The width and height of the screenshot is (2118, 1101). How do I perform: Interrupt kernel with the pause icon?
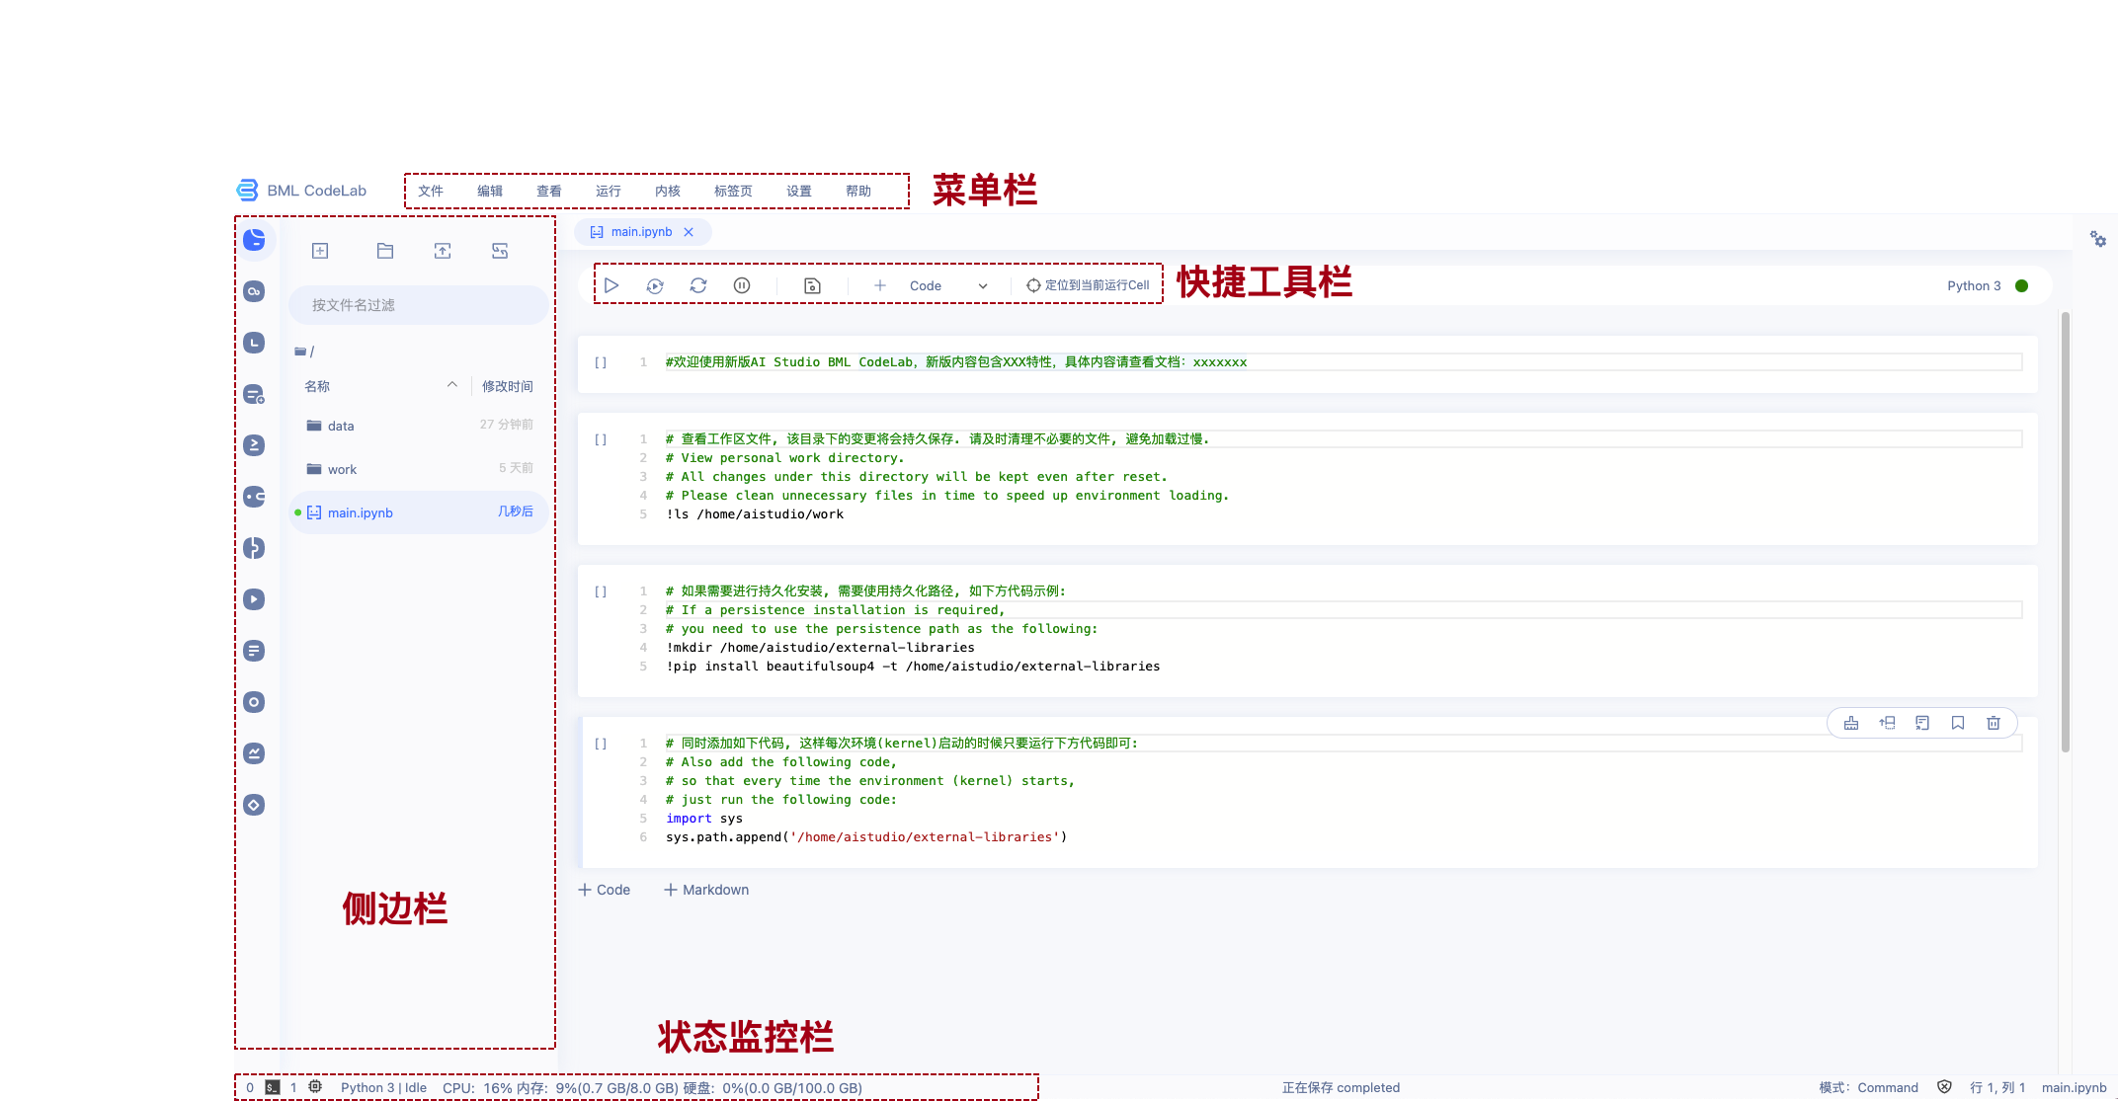[x=742, y=285]
